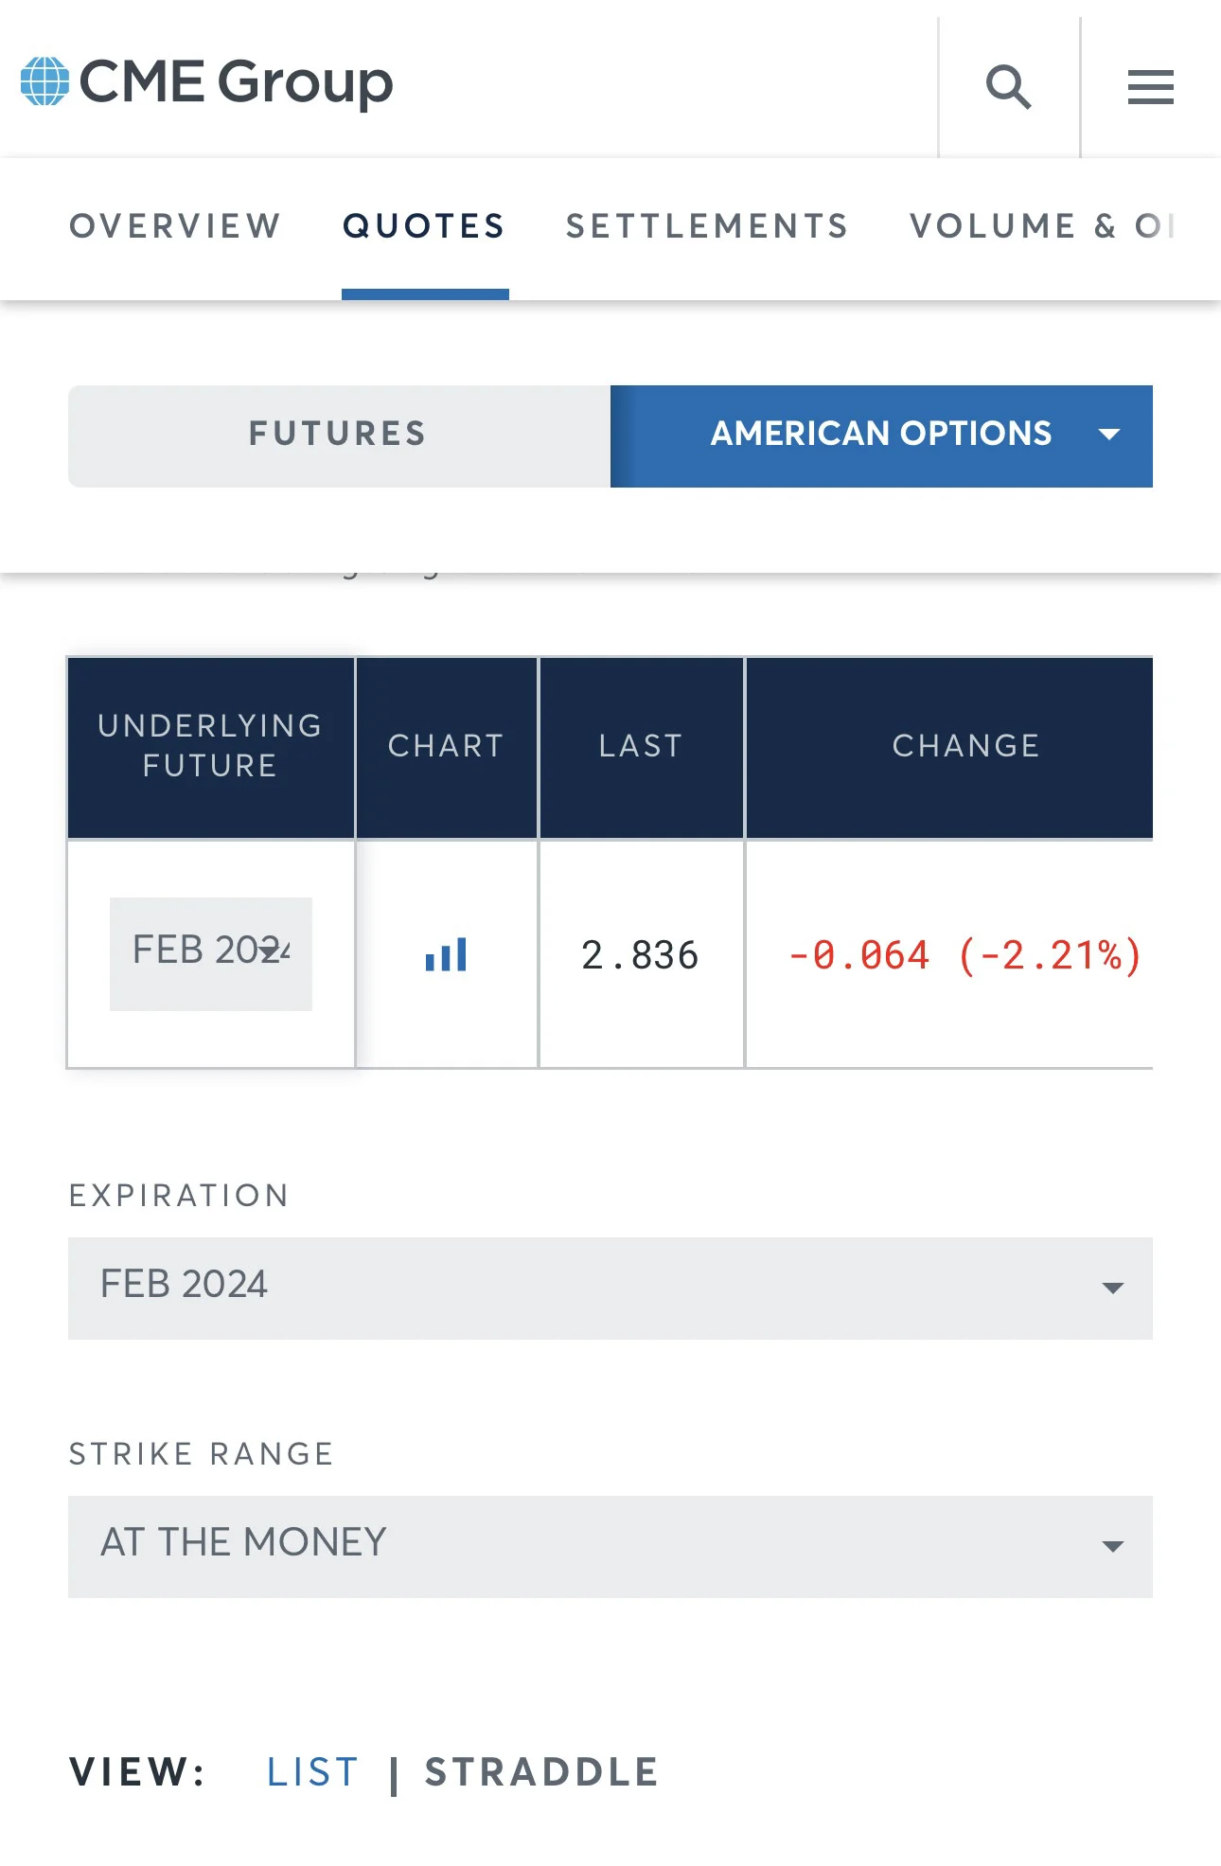1221x1866 pixels.
Task: Toggle to American Options view
Action: click(881, 435)
